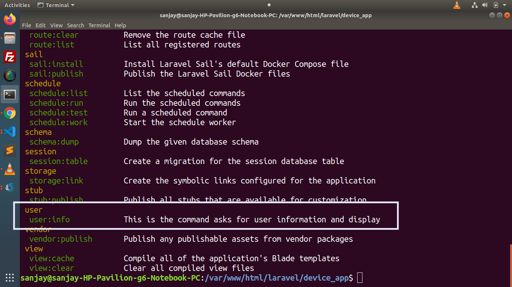The image size is (512, 287).
Task: Click the battery charging indicator
Action: click(x=496, y=5)
